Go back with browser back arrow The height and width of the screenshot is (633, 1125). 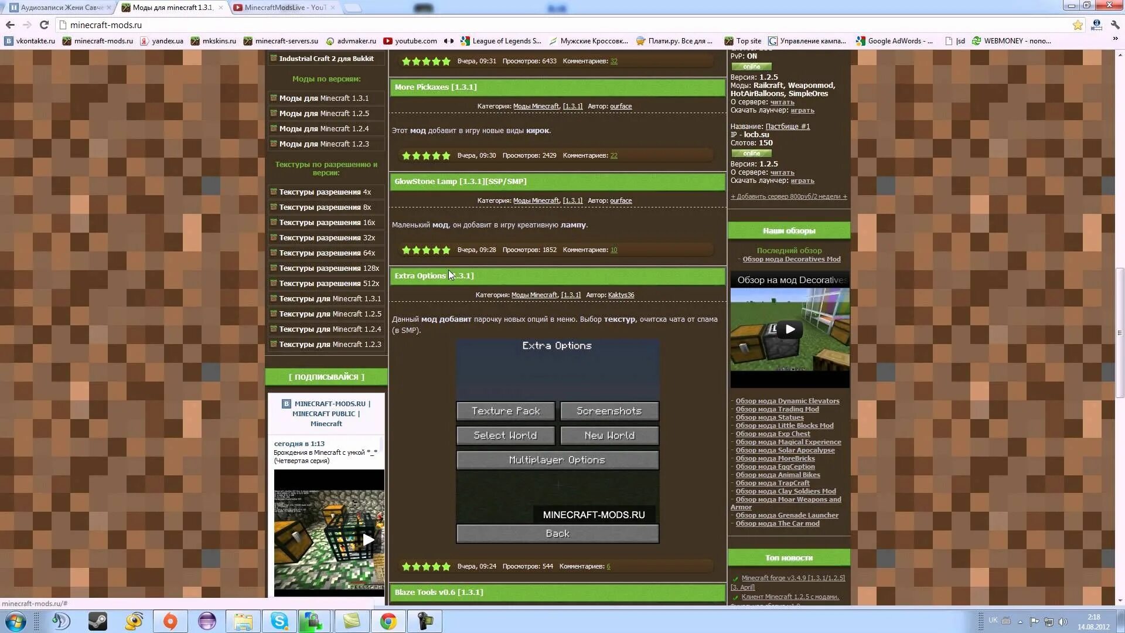pos(10,25)
